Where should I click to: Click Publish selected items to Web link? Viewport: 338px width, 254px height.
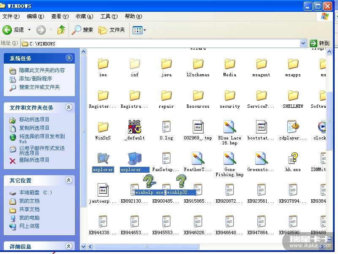tap(42, 139)
